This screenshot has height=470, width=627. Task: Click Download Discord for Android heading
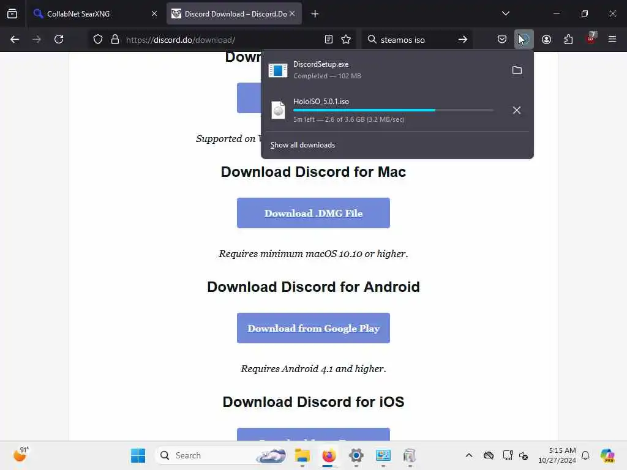click(313, 287)
